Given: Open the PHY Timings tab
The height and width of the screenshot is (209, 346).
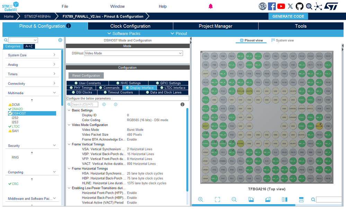Looking at the screenshot, I should 81,88.
